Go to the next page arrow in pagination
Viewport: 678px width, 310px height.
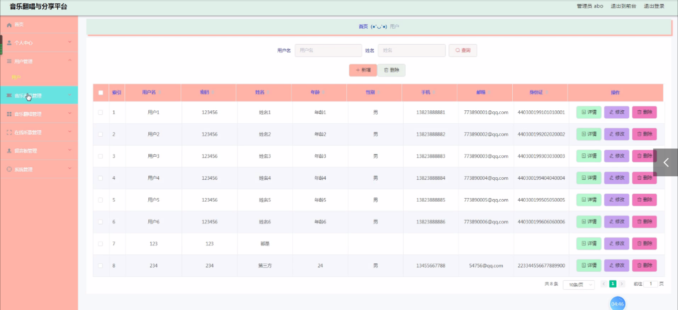click(x=622, y=284)
